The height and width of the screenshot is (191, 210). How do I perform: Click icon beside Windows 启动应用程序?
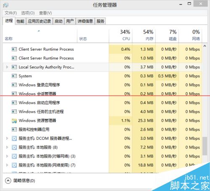[14, 103]
